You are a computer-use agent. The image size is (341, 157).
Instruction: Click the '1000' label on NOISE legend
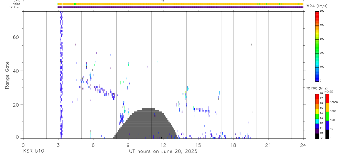[333, 111]
